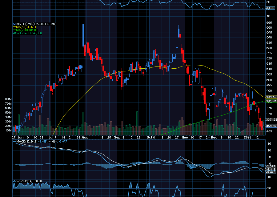Click the Wm%R(14) indicator label
The height and width of the screenshot is (197, 277).
pos(25,181)
